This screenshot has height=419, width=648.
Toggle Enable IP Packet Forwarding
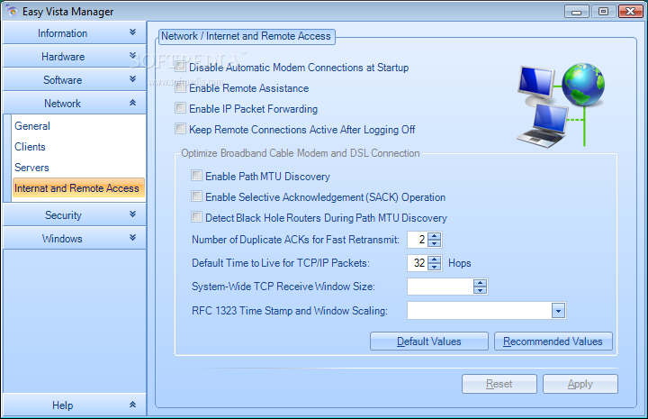click(180, 108)
